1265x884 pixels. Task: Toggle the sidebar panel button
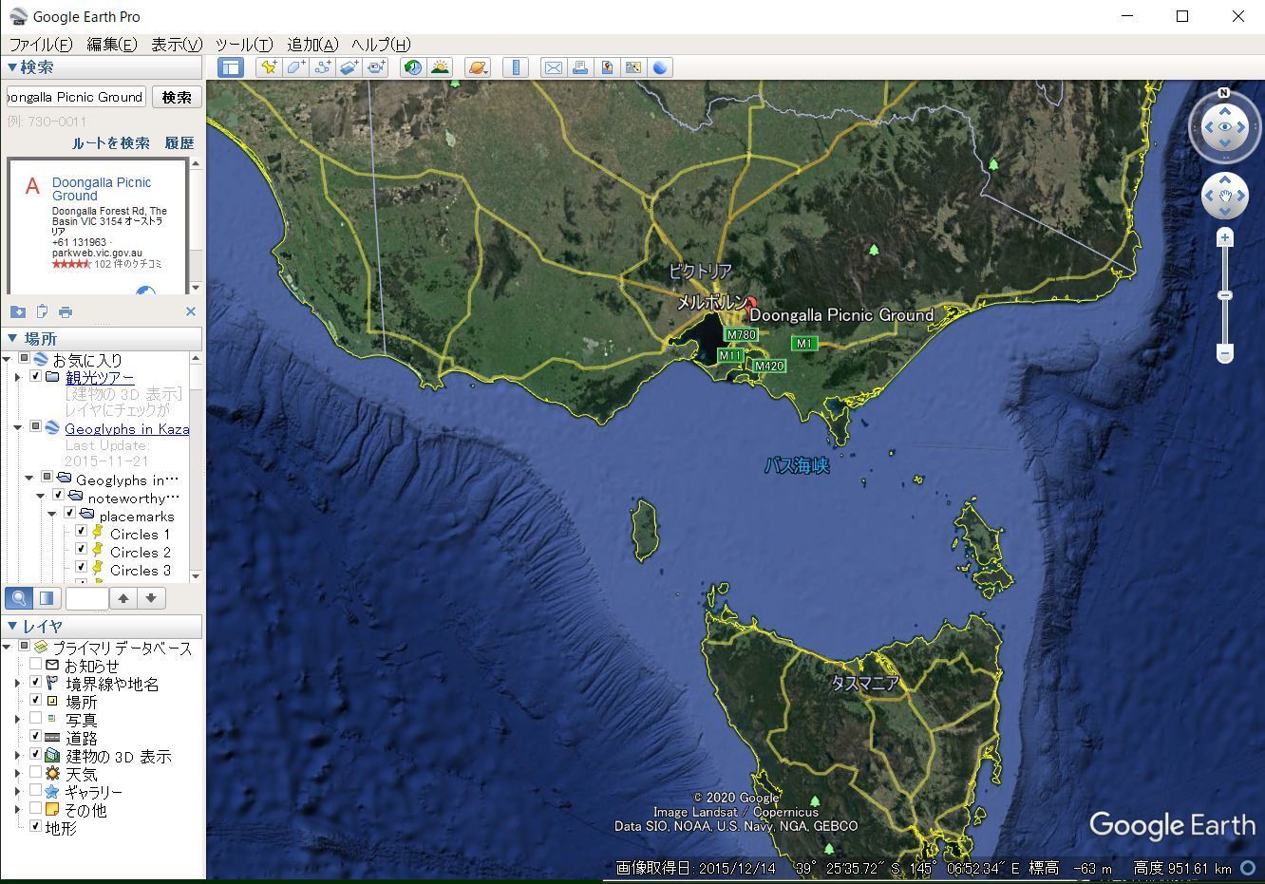(231, 67)
